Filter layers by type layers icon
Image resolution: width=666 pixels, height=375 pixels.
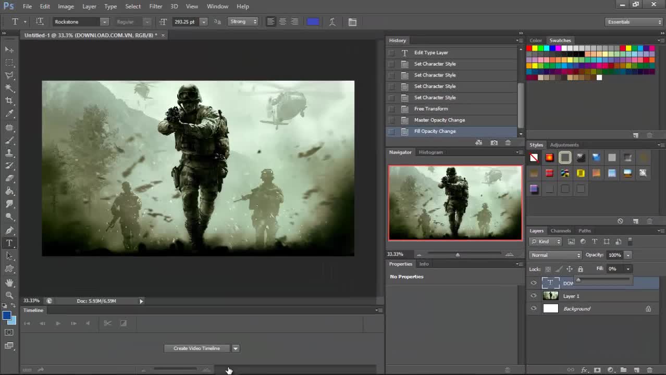click(x=595, y=242)
